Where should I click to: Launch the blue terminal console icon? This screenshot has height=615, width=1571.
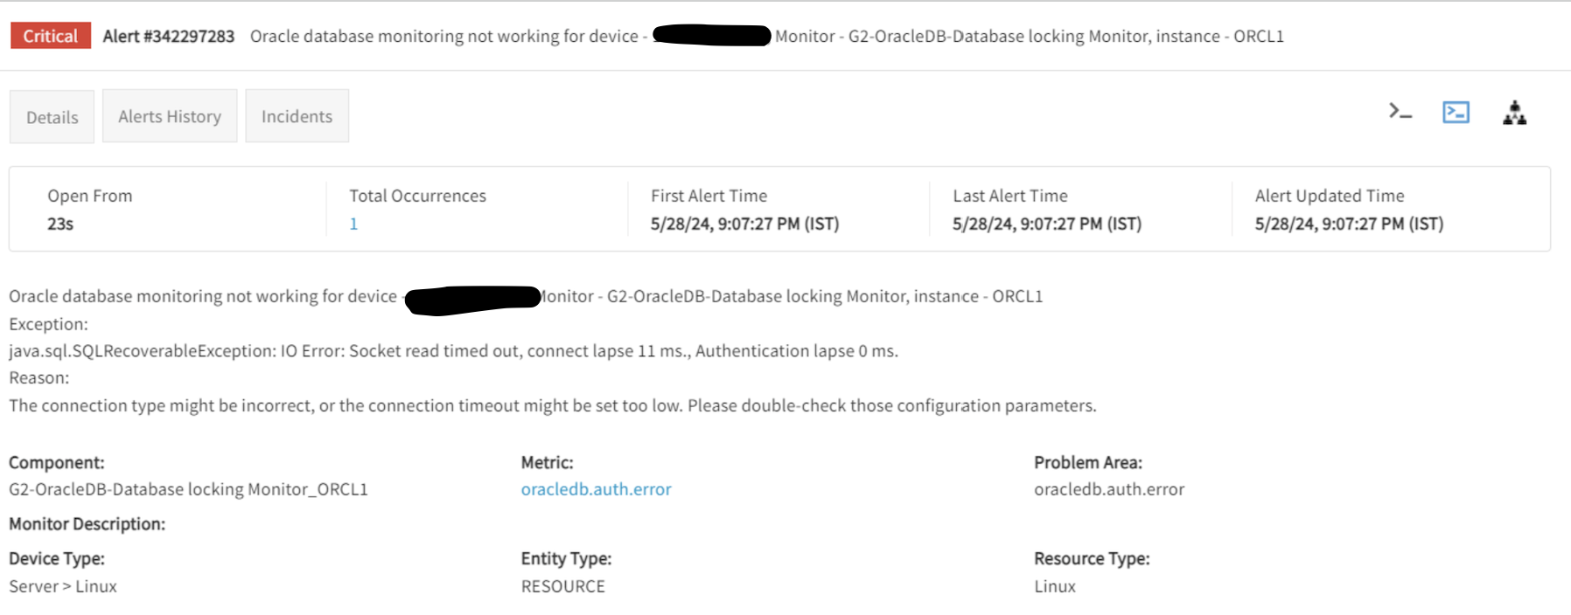click(x=1456, y=112)
